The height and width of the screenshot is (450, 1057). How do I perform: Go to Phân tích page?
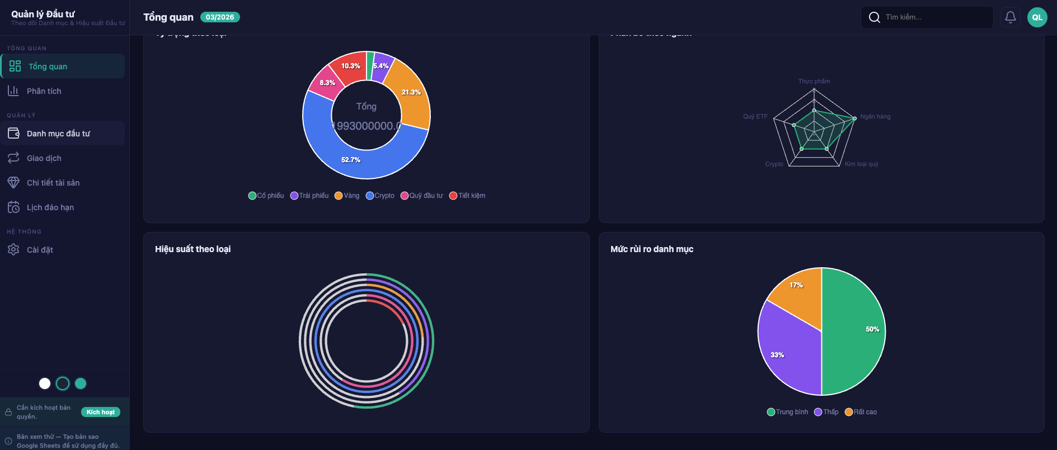44,91
